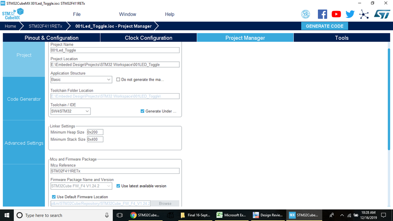This screenshot has height=221, width=393.
Task: Click the People icon in system tray
Action: click(332, 215)
